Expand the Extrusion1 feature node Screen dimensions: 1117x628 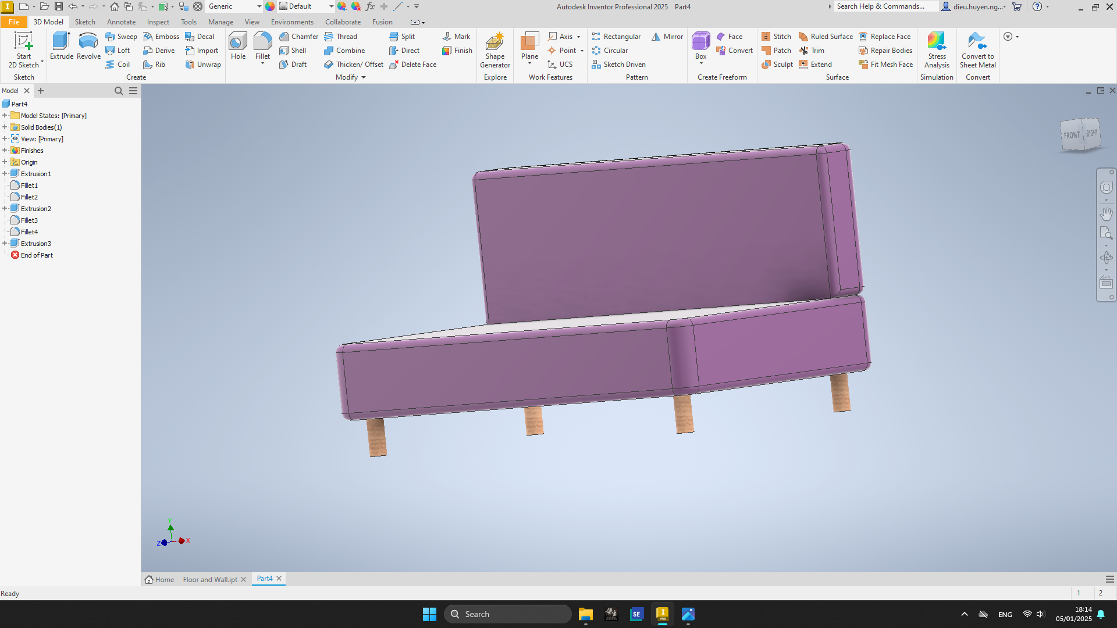[5, 174]
